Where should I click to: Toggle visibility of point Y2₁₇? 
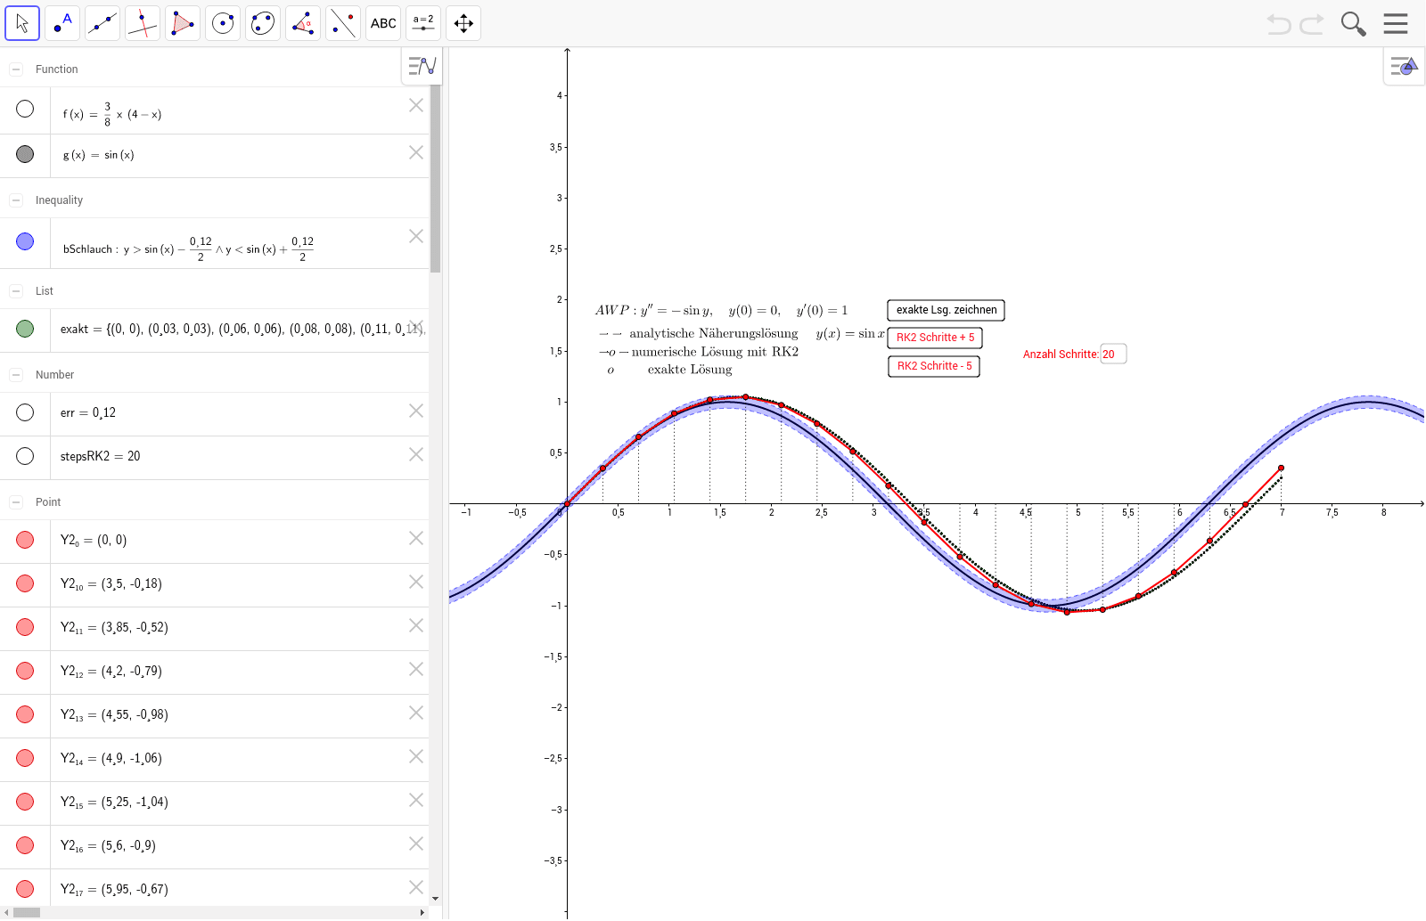[25, 889]
